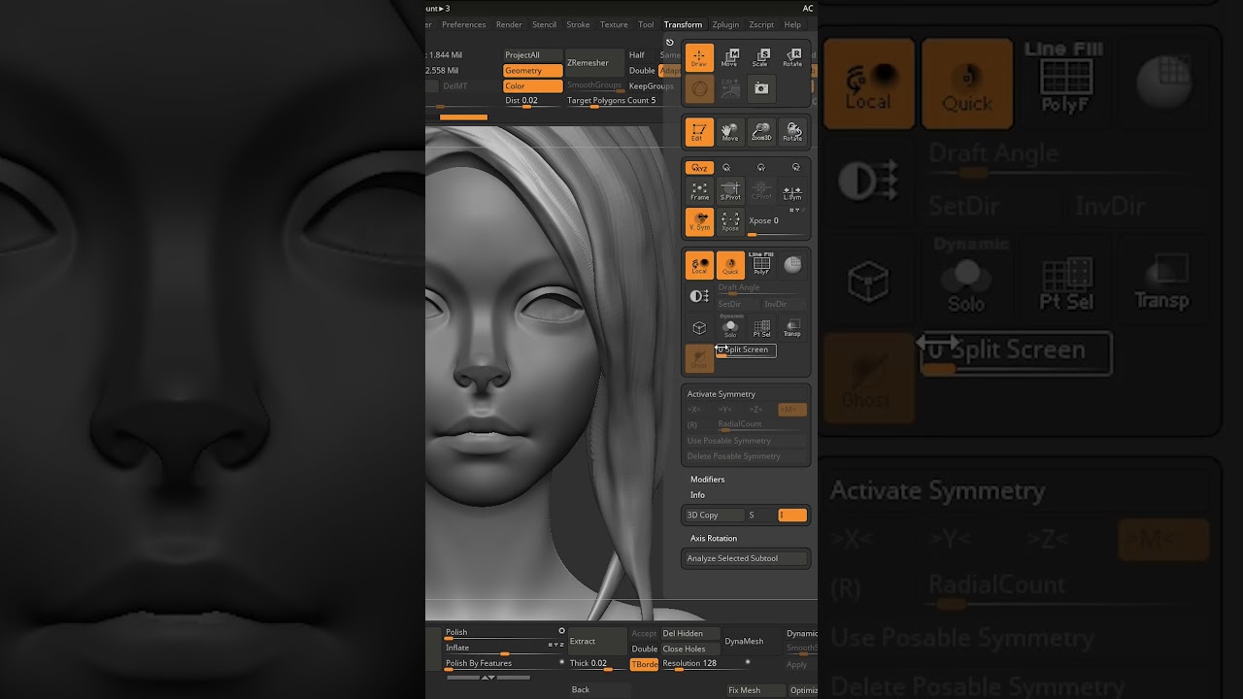Screen dimensions: 1243x699
Task: Click the Split Screen field
Action: [746, 350]
